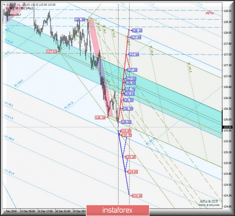
Task: Select the 125.20 red price label
Action: (x=130, y=157)
